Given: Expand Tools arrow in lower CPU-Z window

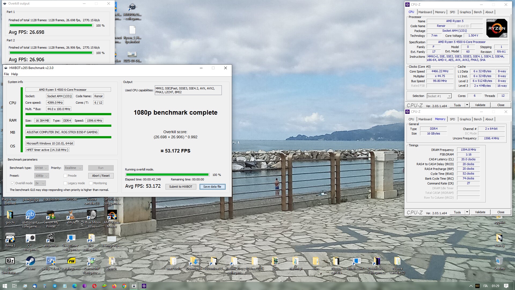Looking at the screenshot, I should coord(467,212).
